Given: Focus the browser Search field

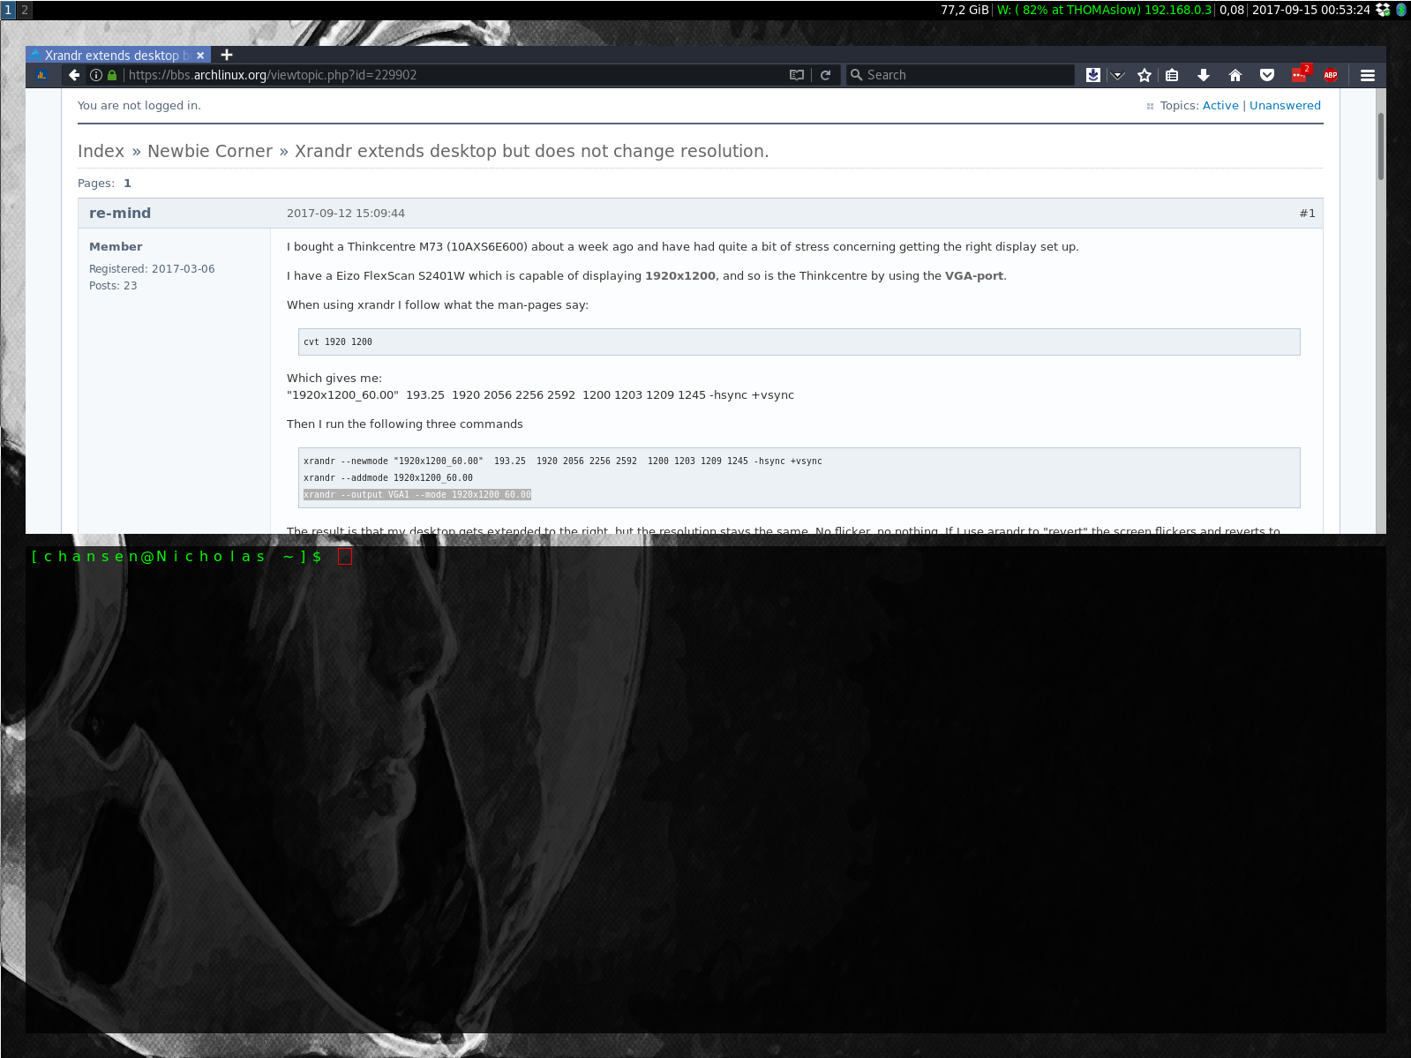Looking at the screenshot, I should 960,75.
